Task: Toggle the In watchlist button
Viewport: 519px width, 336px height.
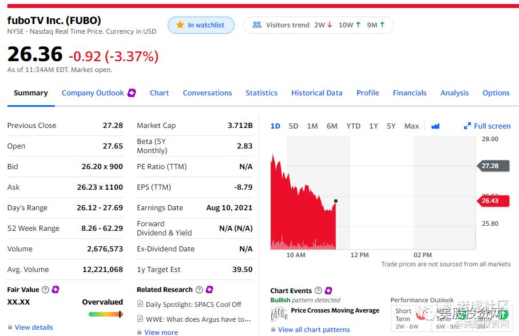Action: tap(201, 25)
